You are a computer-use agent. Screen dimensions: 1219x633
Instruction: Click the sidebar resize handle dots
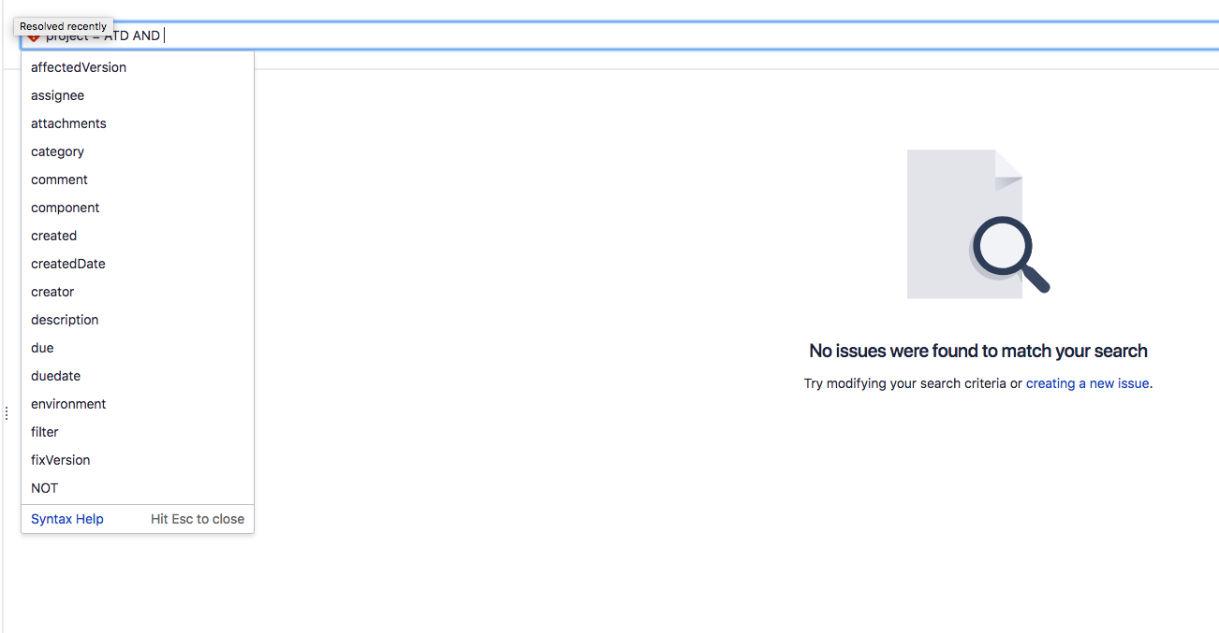tap(7, 413)
